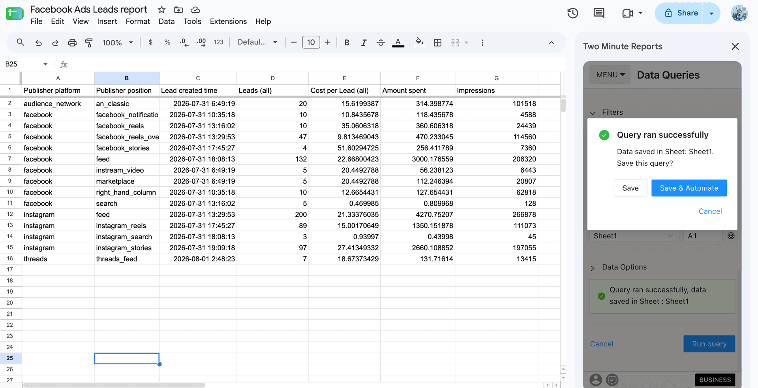Increase decimal places

[x=201, y=42]
